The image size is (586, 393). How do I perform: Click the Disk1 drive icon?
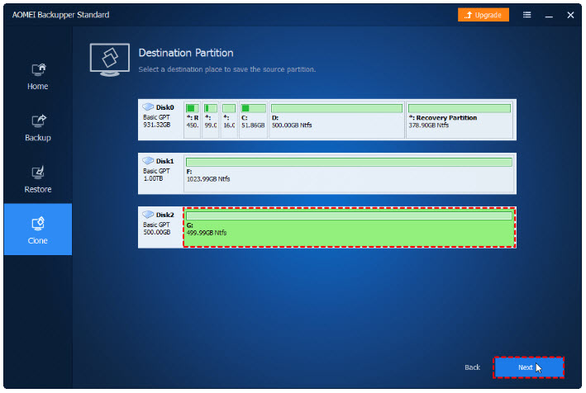[149, 161]
